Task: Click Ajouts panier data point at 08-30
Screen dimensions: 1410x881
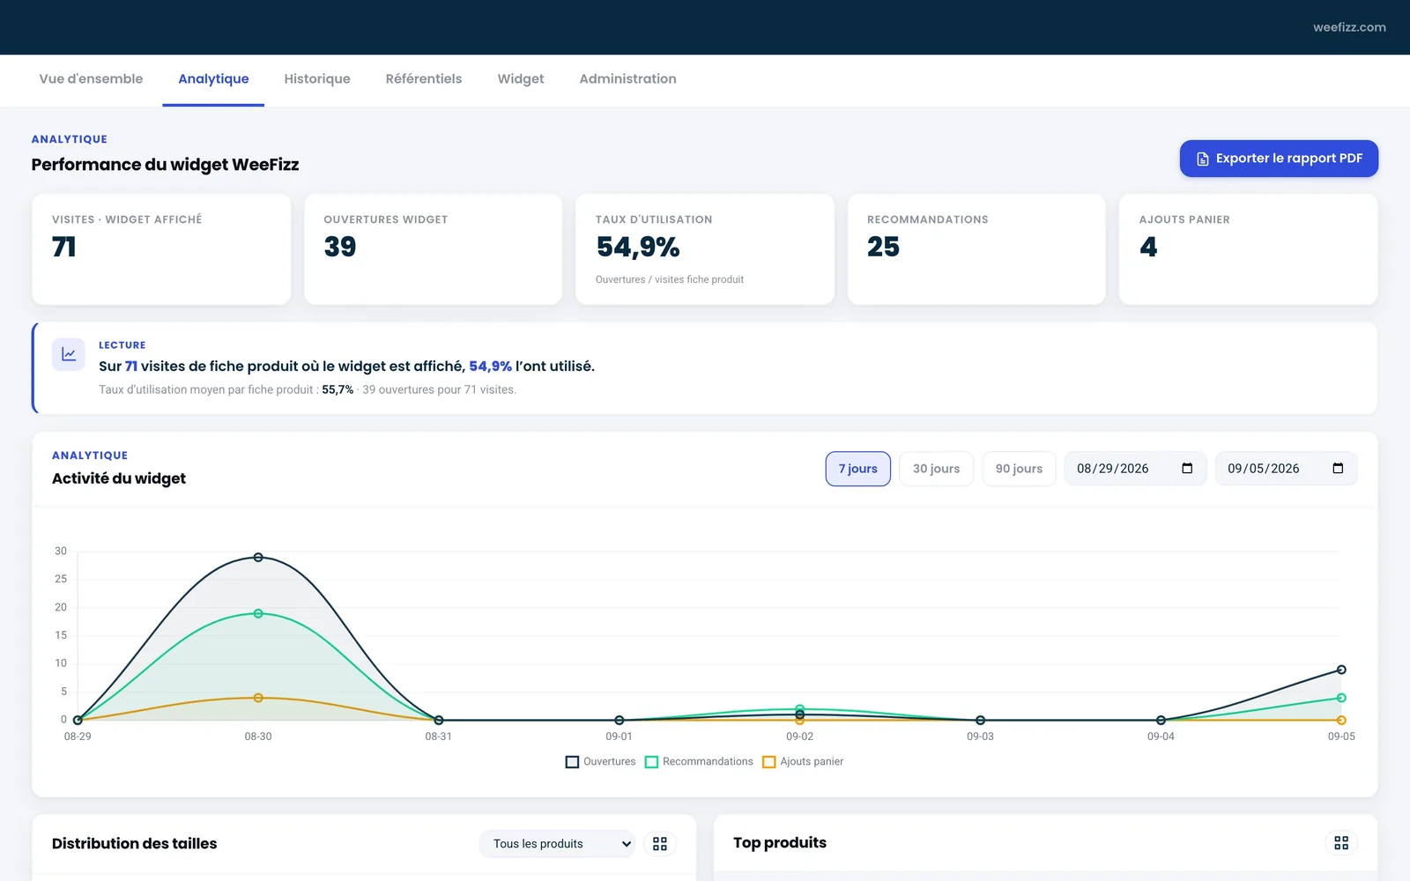Action: (x=258, y=698)
